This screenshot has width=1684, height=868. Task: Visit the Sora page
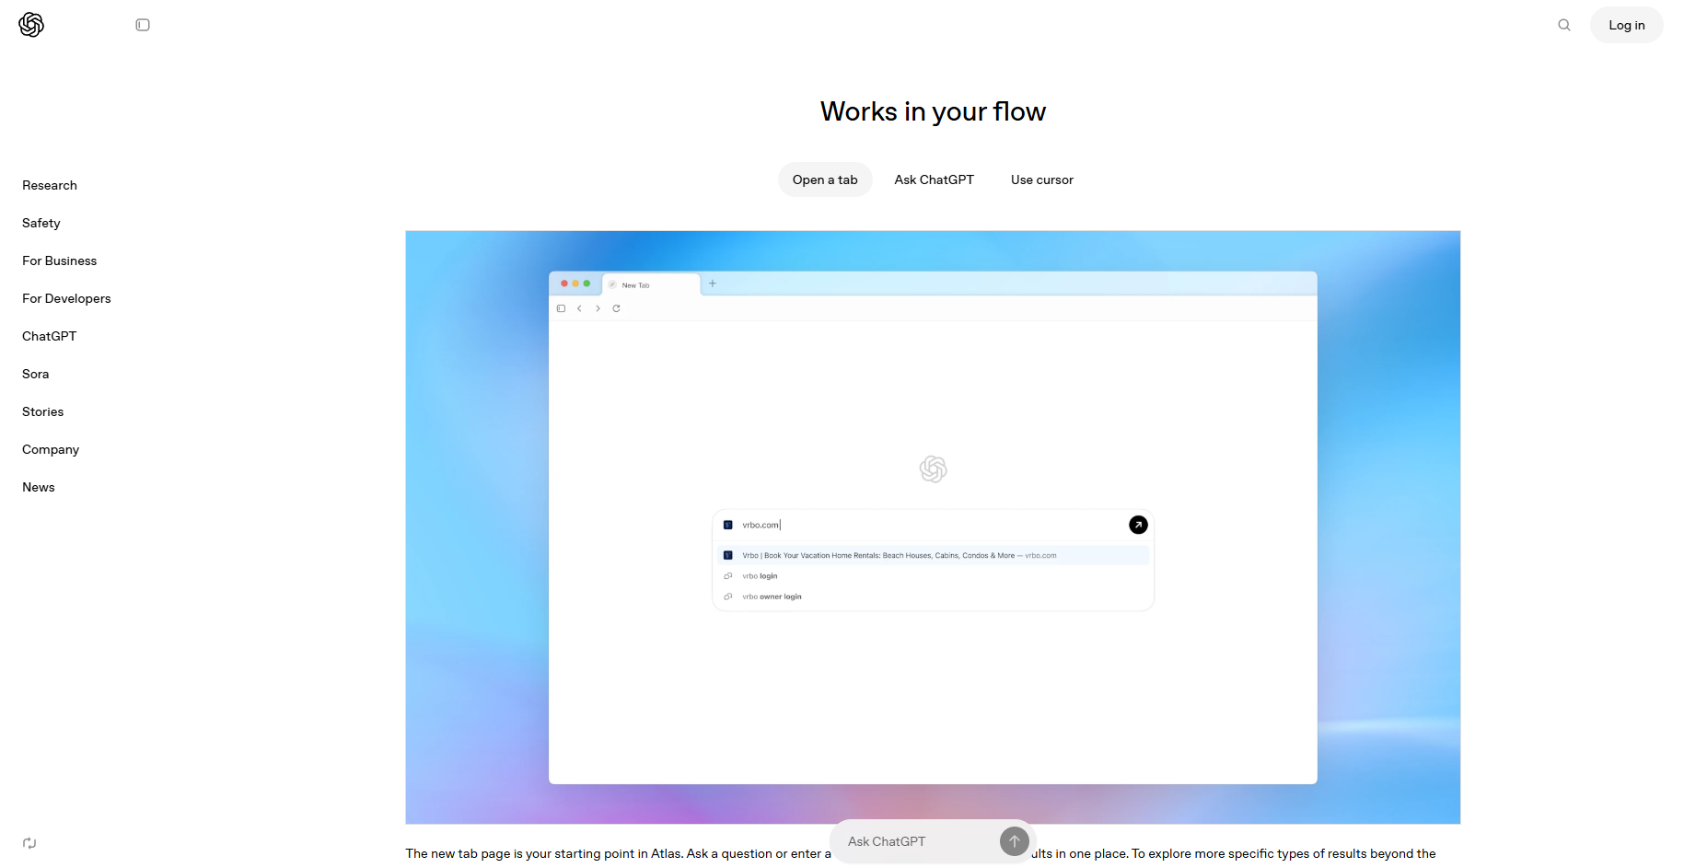pos(36,374)
